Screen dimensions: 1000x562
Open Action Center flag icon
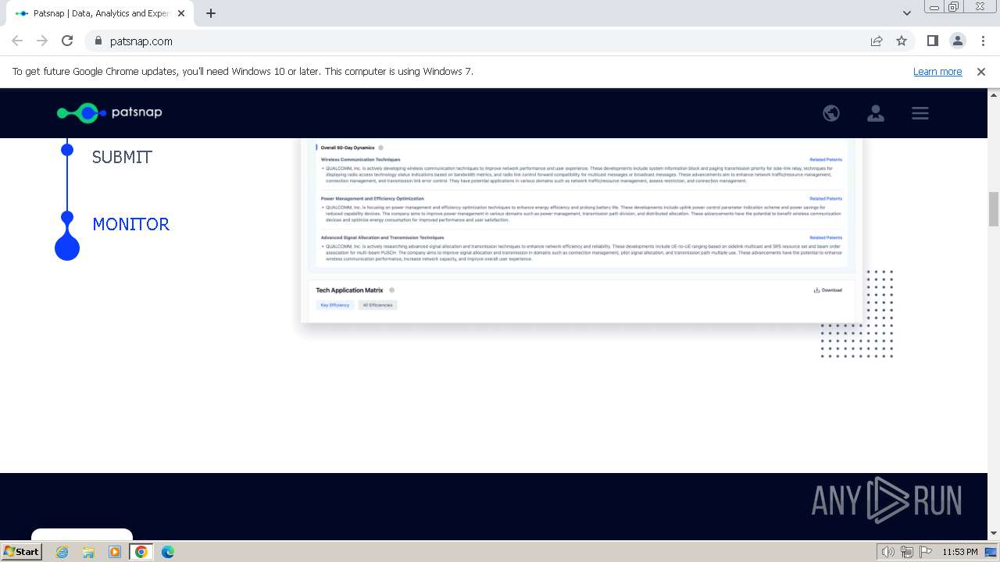[x=926, y=552]
